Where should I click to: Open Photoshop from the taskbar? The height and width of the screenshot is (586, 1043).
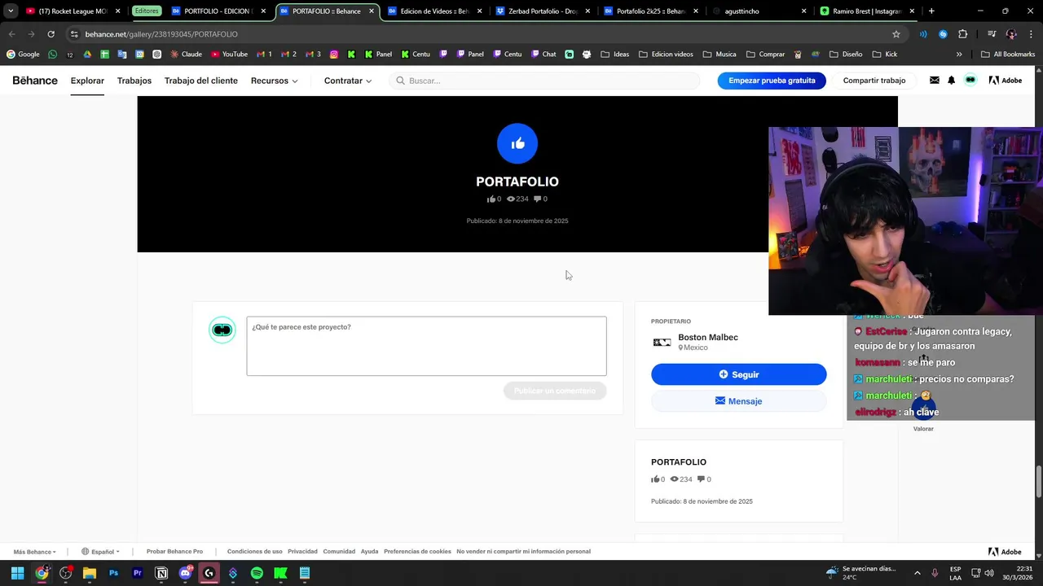(113, 573)
